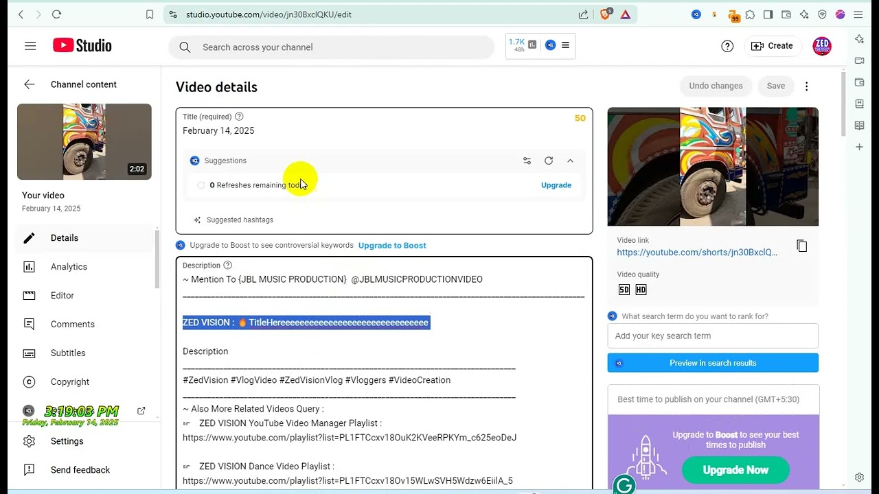Click the Undo changes button
Image resolution: width=879 pixels, height=494 pixels.
tap(716, 86)
